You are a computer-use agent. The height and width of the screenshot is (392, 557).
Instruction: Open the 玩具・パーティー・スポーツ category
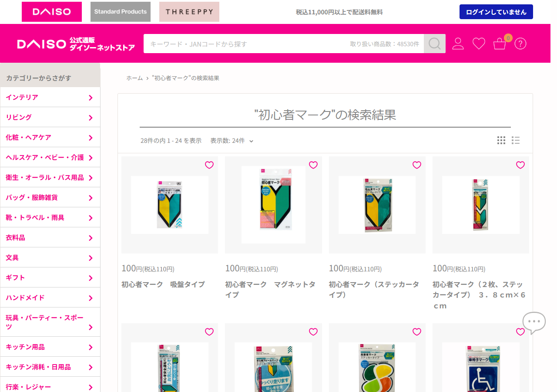tap(50, 322)
